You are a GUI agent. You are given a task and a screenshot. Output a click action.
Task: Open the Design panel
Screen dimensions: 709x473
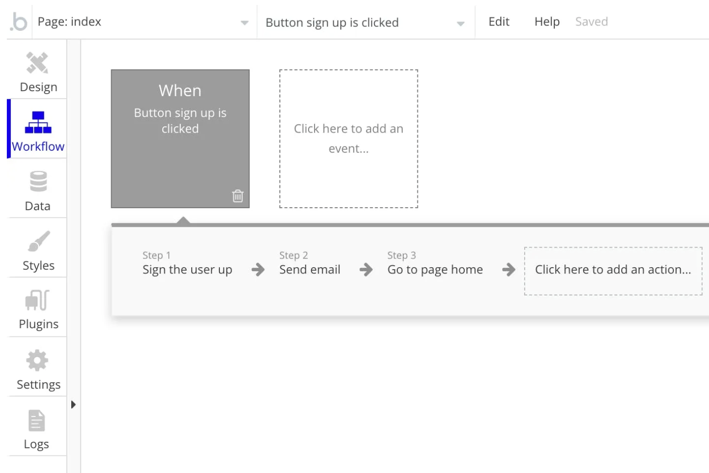tap(38, 72)
